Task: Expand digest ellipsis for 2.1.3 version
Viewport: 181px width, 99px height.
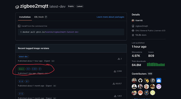Action: [55, 86]
